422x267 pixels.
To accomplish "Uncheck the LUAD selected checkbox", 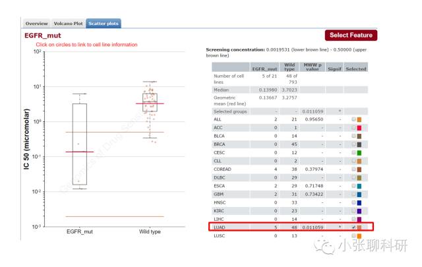I will [353, 227].
